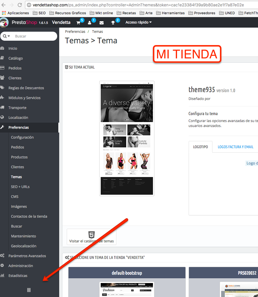
Task: Open the UNED bookmarks folder
Action: pyautogui.click(x=227, y=13)
